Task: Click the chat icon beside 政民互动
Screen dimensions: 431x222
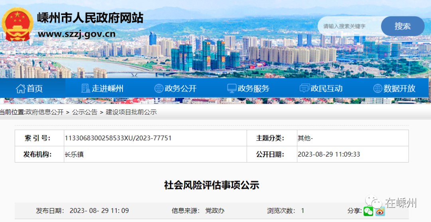Action: (x=304, y=89)
